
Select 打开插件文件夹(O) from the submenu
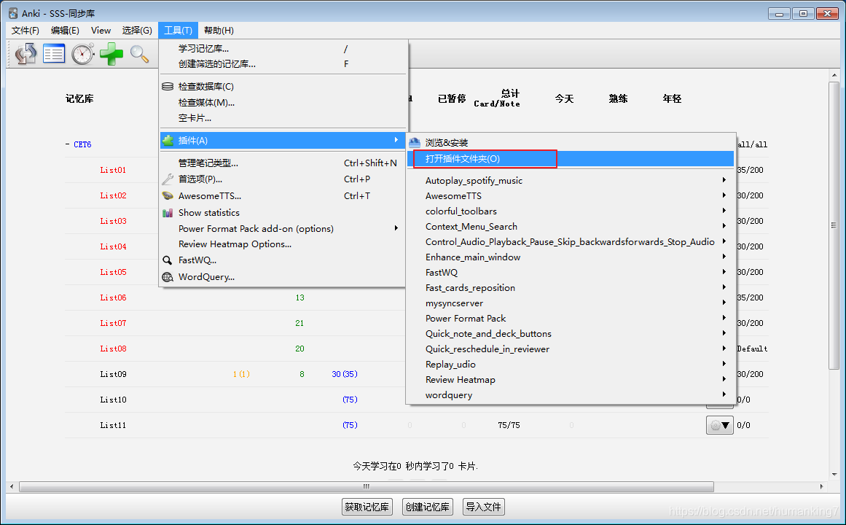[x=463, y=157]
